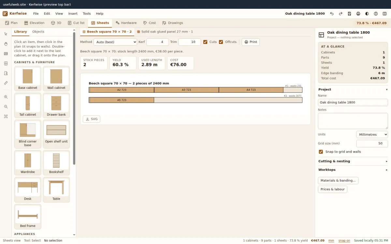The width and height of the screenshot is (391, 244).
Task: Click the project Name field
Action: click(x=353, y=102)
